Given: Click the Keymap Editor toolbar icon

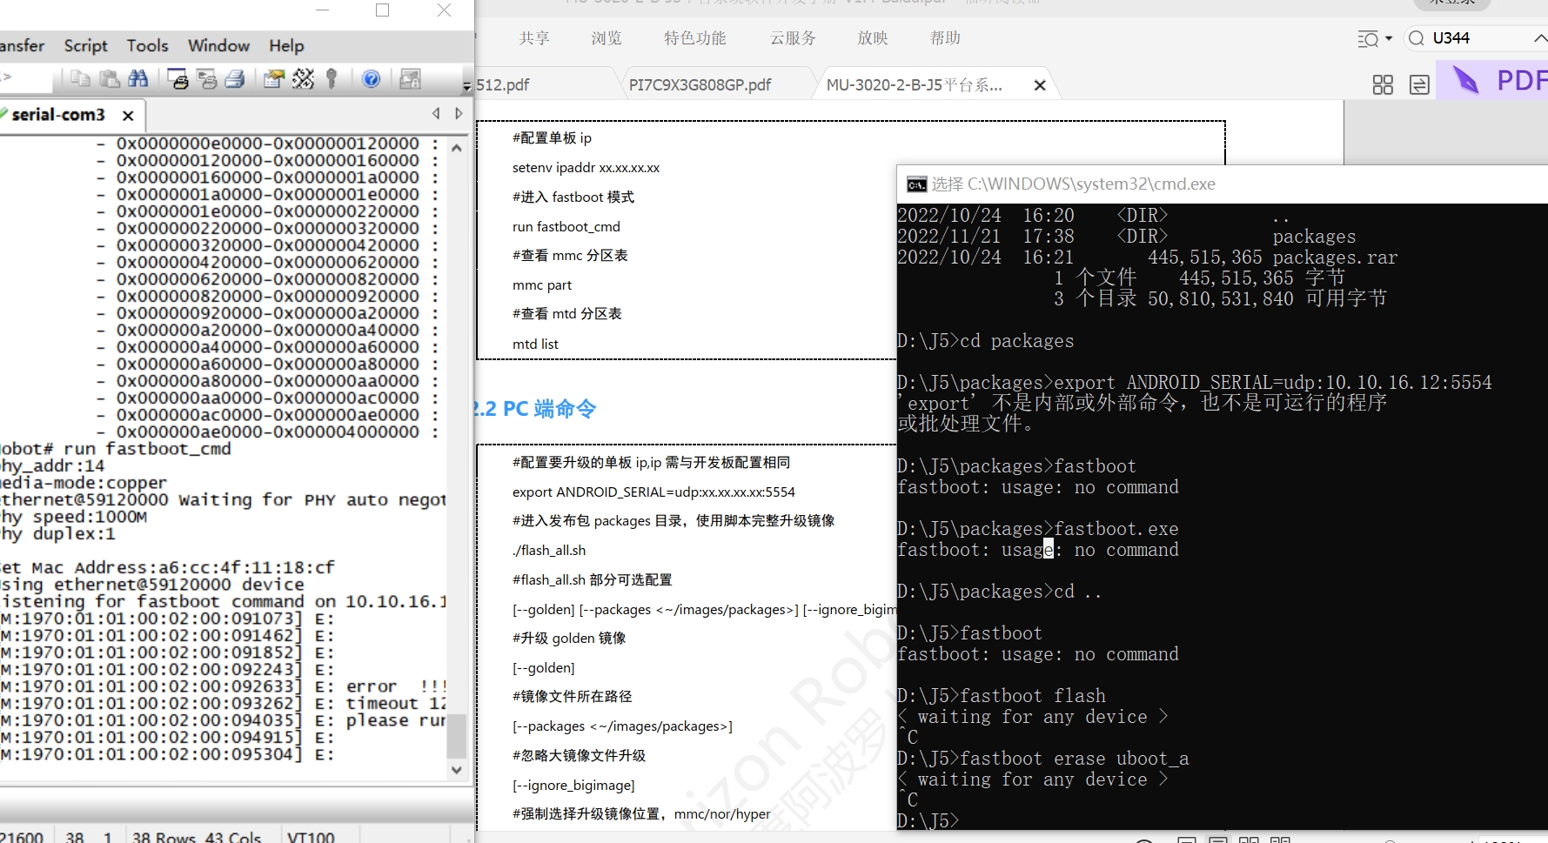Looking at the screenshot, I should (303, 79).
